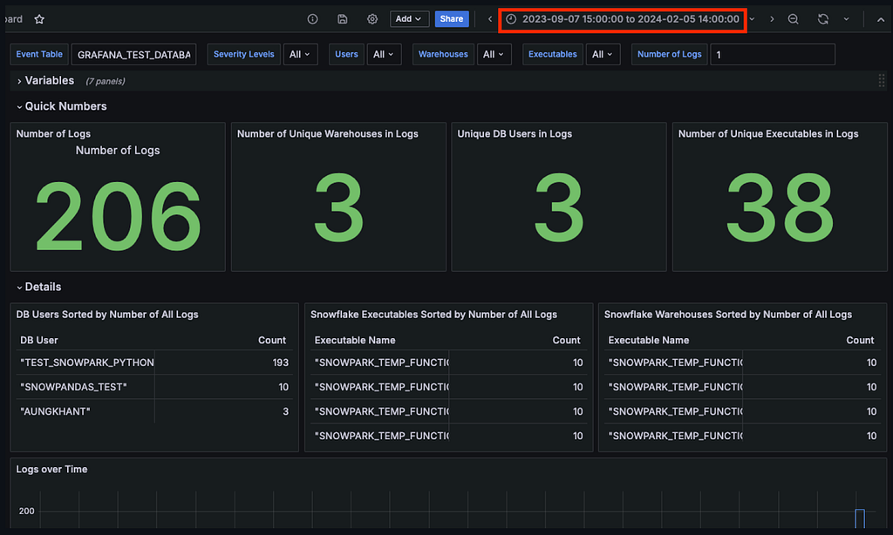
Task: Star the dashboard as favorite
Action: coord(39,19)
